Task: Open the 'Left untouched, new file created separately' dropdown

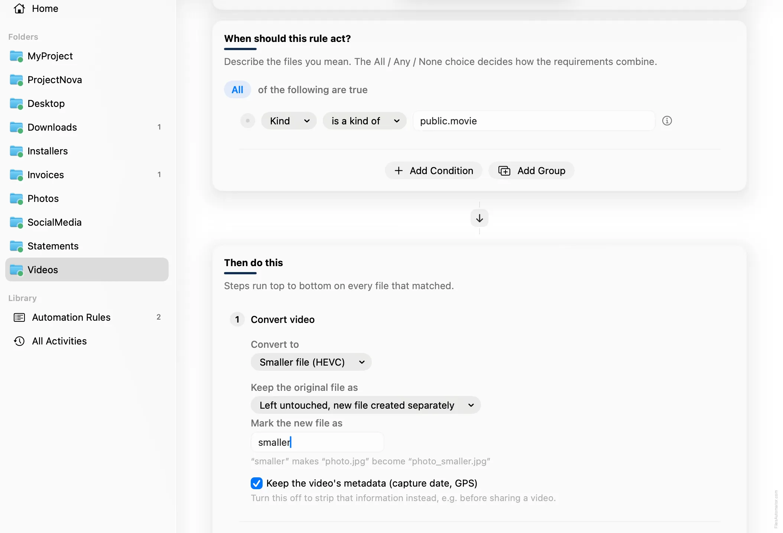Action: [366, 405]
